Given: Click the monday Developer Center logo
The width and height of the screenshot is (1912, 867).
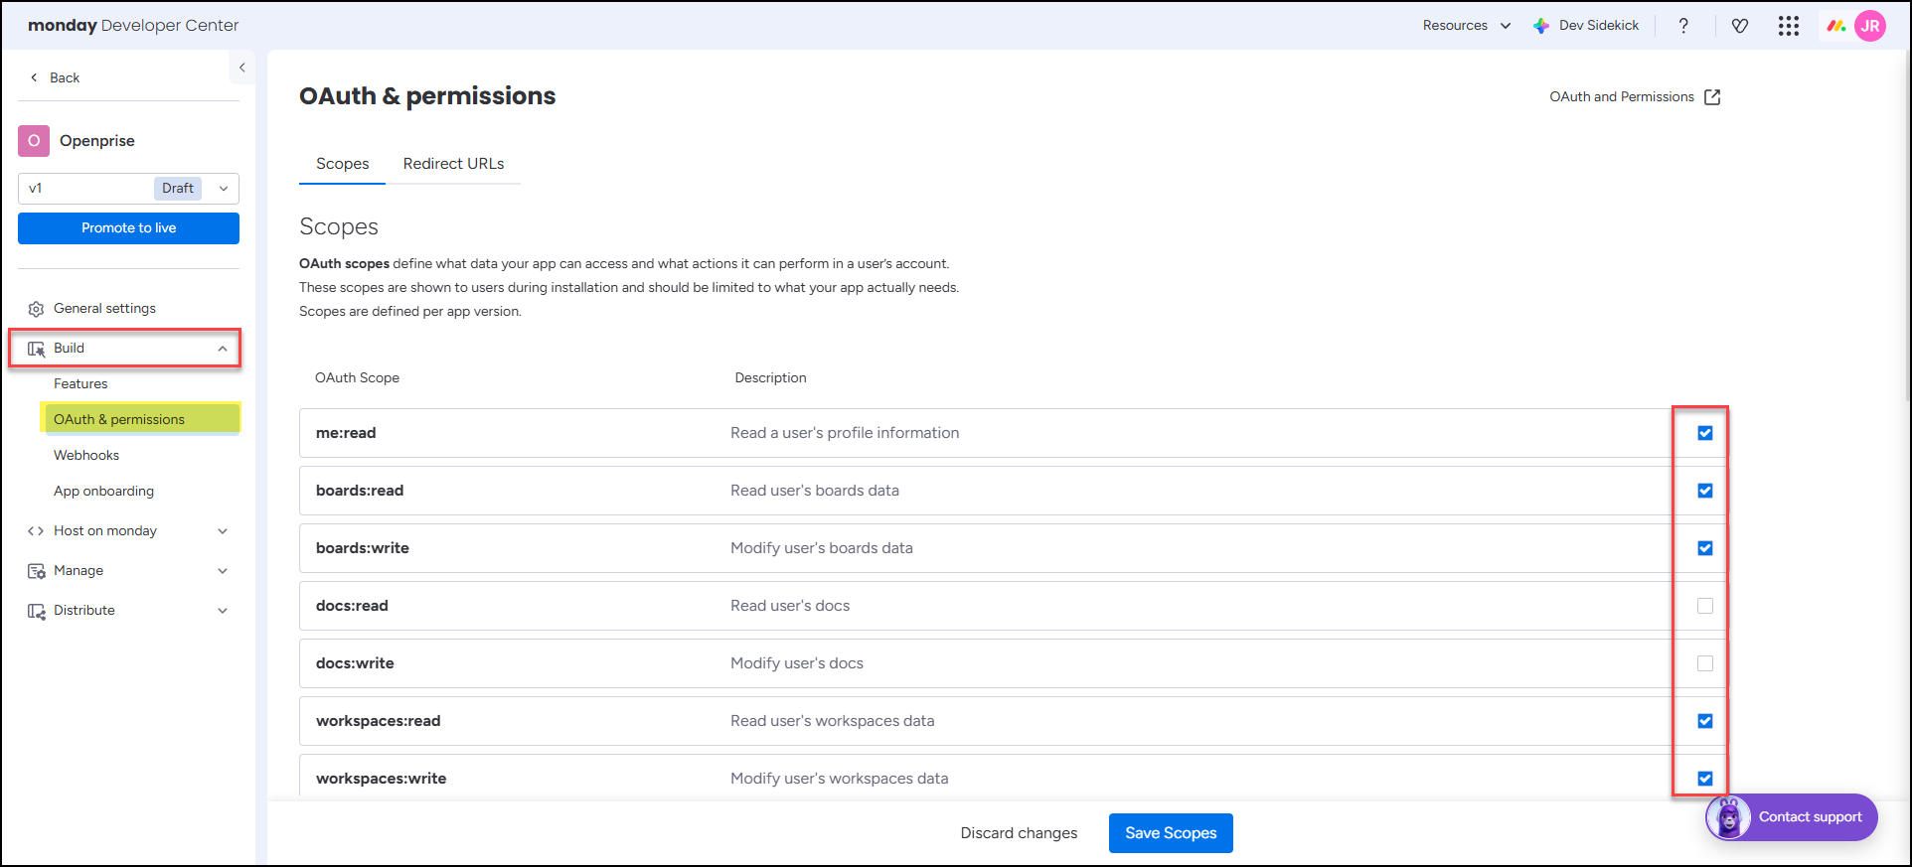Looking at the screenshot, I should click(x=133, y=26).
